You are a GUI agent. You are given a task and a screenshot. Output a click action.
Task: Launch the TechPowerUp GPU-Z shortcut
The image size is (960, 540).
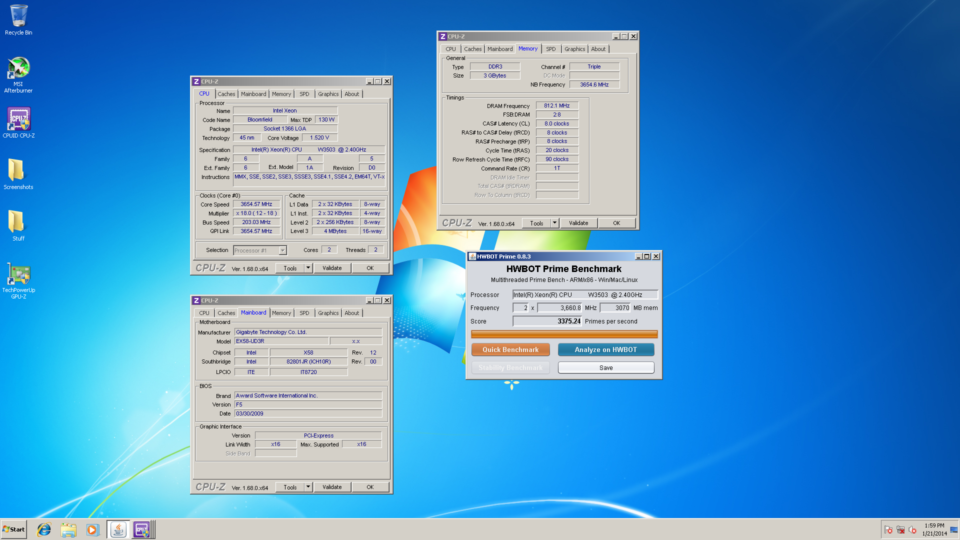(18, 280)
